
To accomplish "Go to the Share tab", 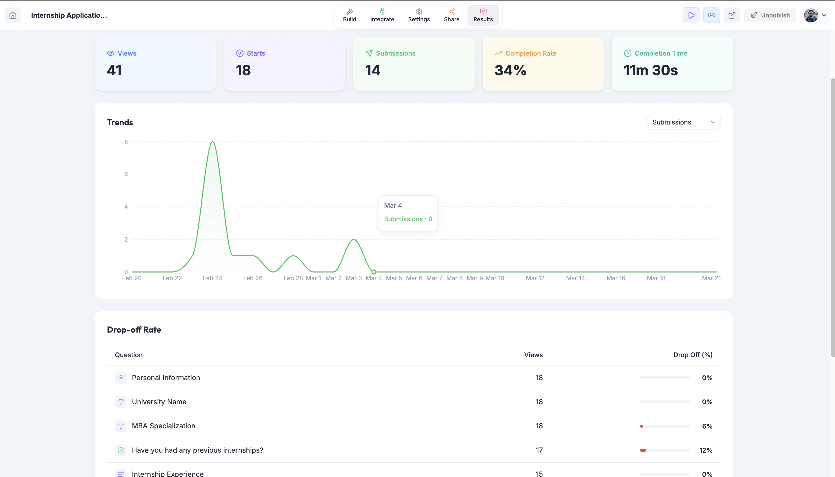I will pyautogui.click(x=451, y=15).
